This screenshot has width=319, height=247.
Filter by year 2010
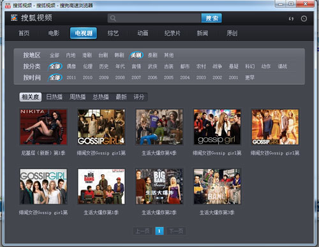click(x=87, y=78)
